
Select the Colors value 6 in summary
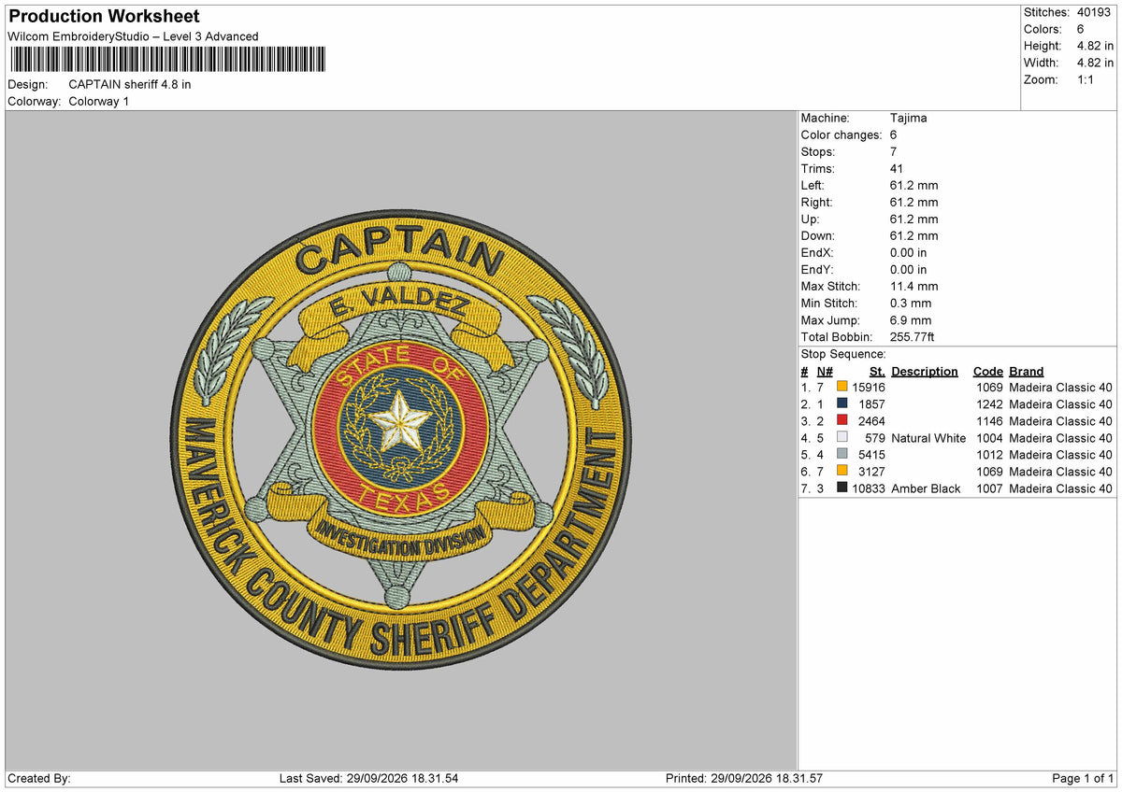coord(1081,29)
